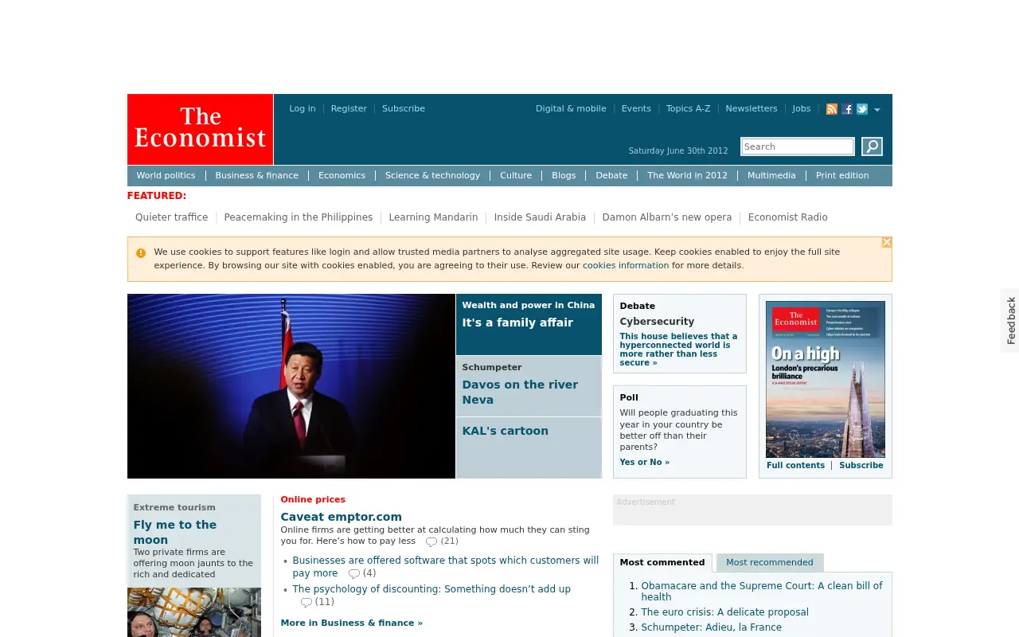The width and height of the screenshot is (1019, 637).
Task: Open the Feedback side tab
Action: tap(1010, 320)
